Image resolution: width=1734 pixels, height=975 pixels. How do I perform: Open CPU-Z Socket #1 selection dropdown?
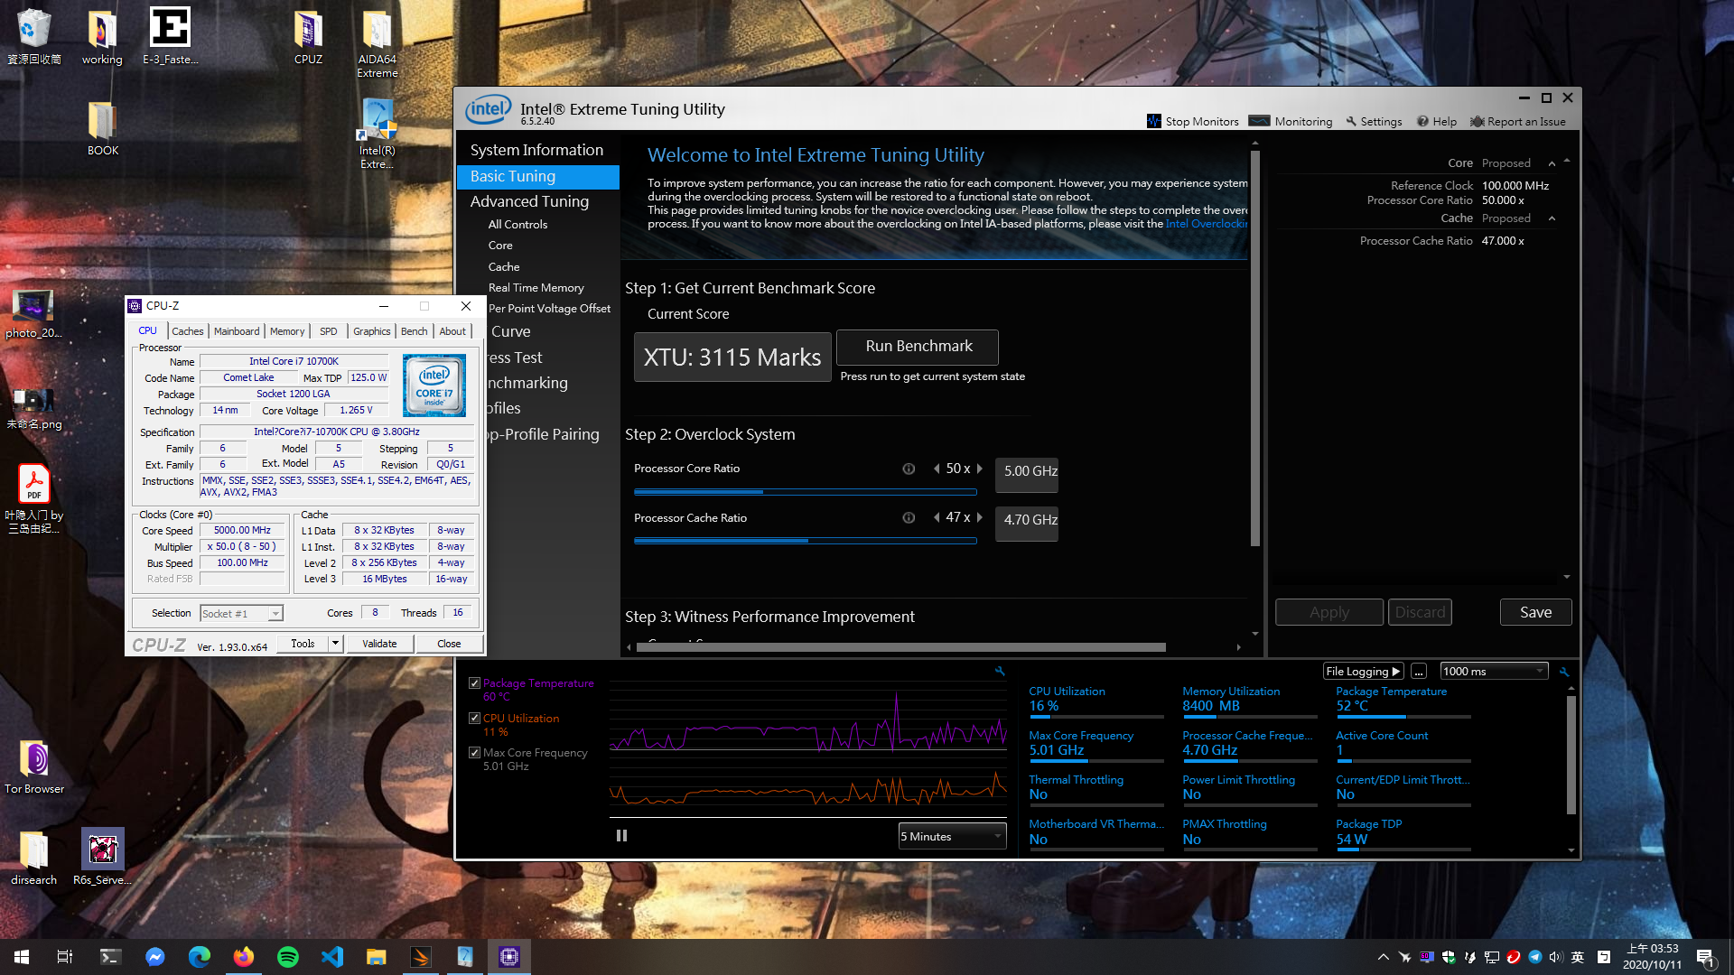[241, 613]
